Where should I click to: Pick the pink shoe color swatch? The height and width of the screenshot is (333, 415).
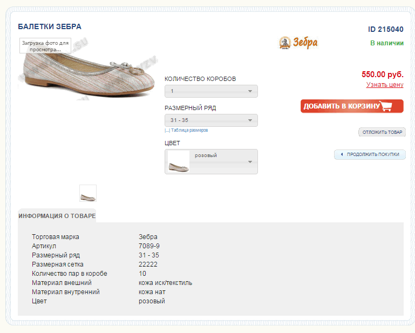[x=178, y=161]
